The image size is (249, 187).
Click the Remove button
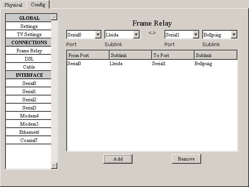coord(186,159)
